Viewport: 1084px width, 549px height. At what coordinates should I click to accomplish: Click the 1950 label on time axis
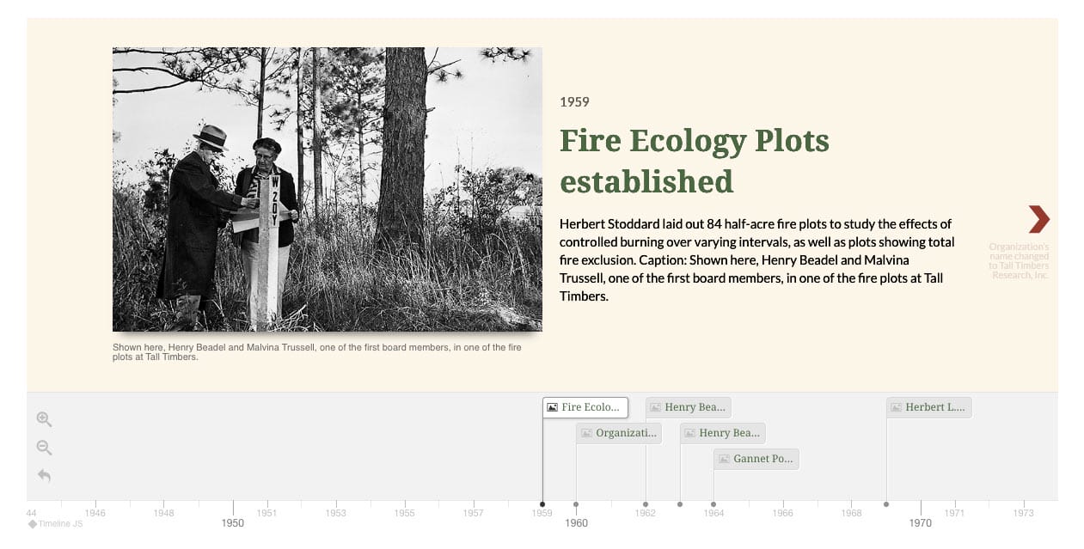click(x=233, y=522)
